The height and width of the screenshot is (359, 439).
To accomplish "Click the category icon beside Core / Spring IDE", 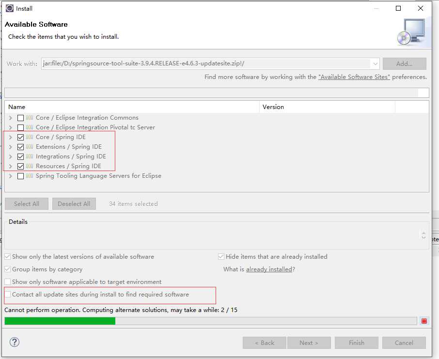I will (x=30, y=137).
